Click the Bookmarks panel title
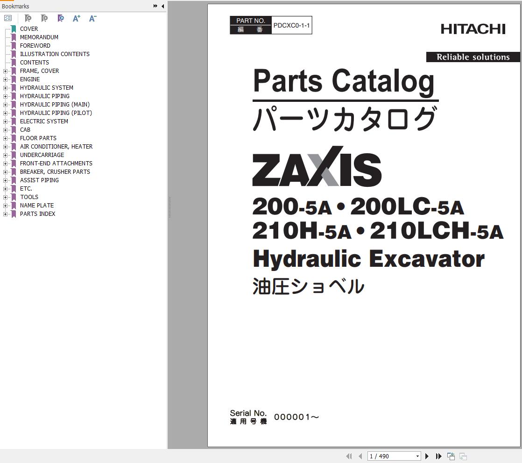Screen dimensions: 522x463 (x=15, y=7)
